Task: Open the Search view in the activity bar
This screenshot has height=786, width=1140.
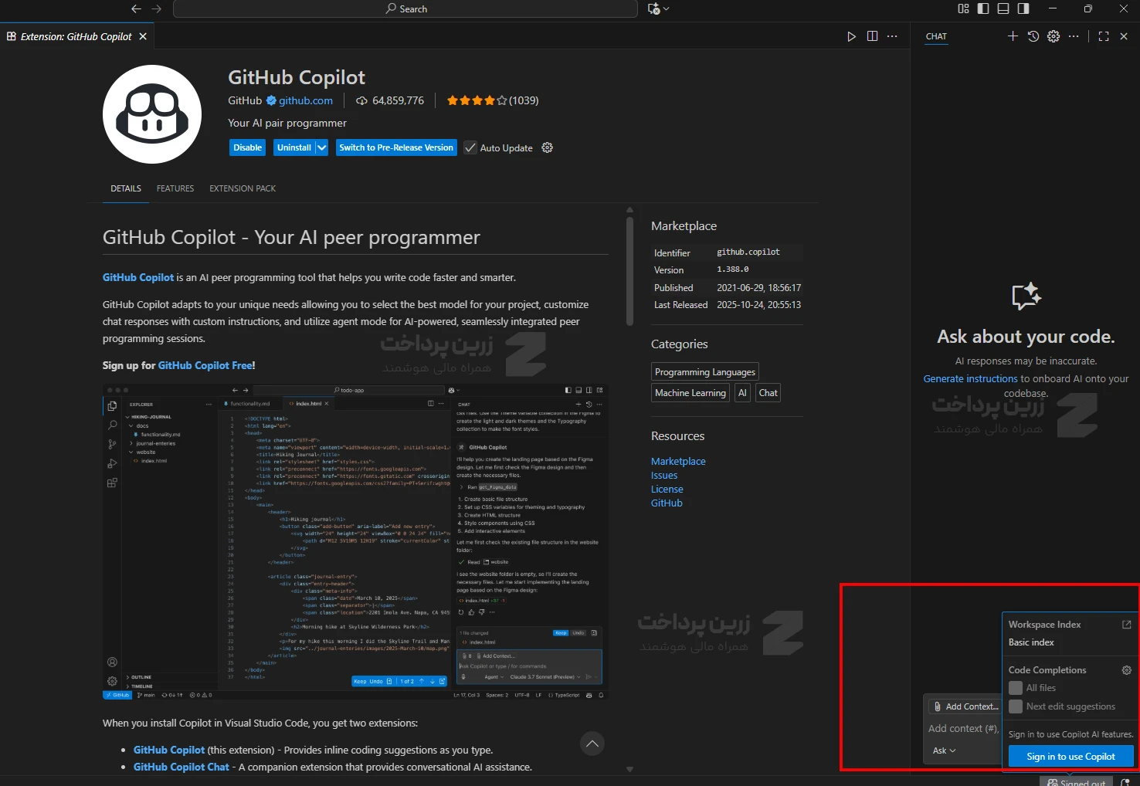Action: click(113, 425)
